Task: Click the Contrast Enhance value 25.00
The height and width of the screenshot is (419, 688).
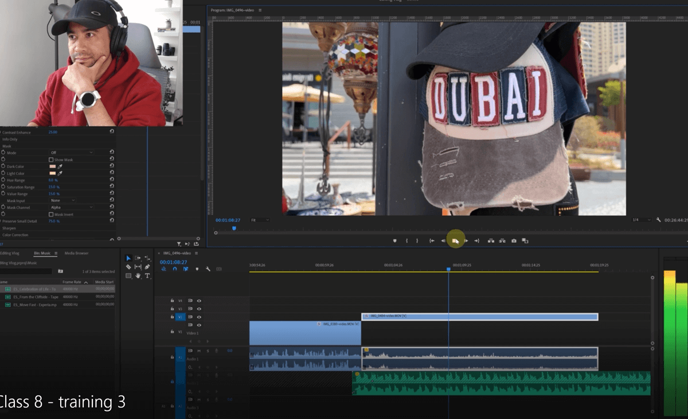Action: click(x=53, y=132)
